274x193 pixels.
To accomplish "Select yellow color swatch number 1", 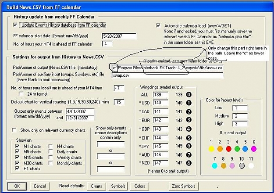I will [x=211, y=149].
